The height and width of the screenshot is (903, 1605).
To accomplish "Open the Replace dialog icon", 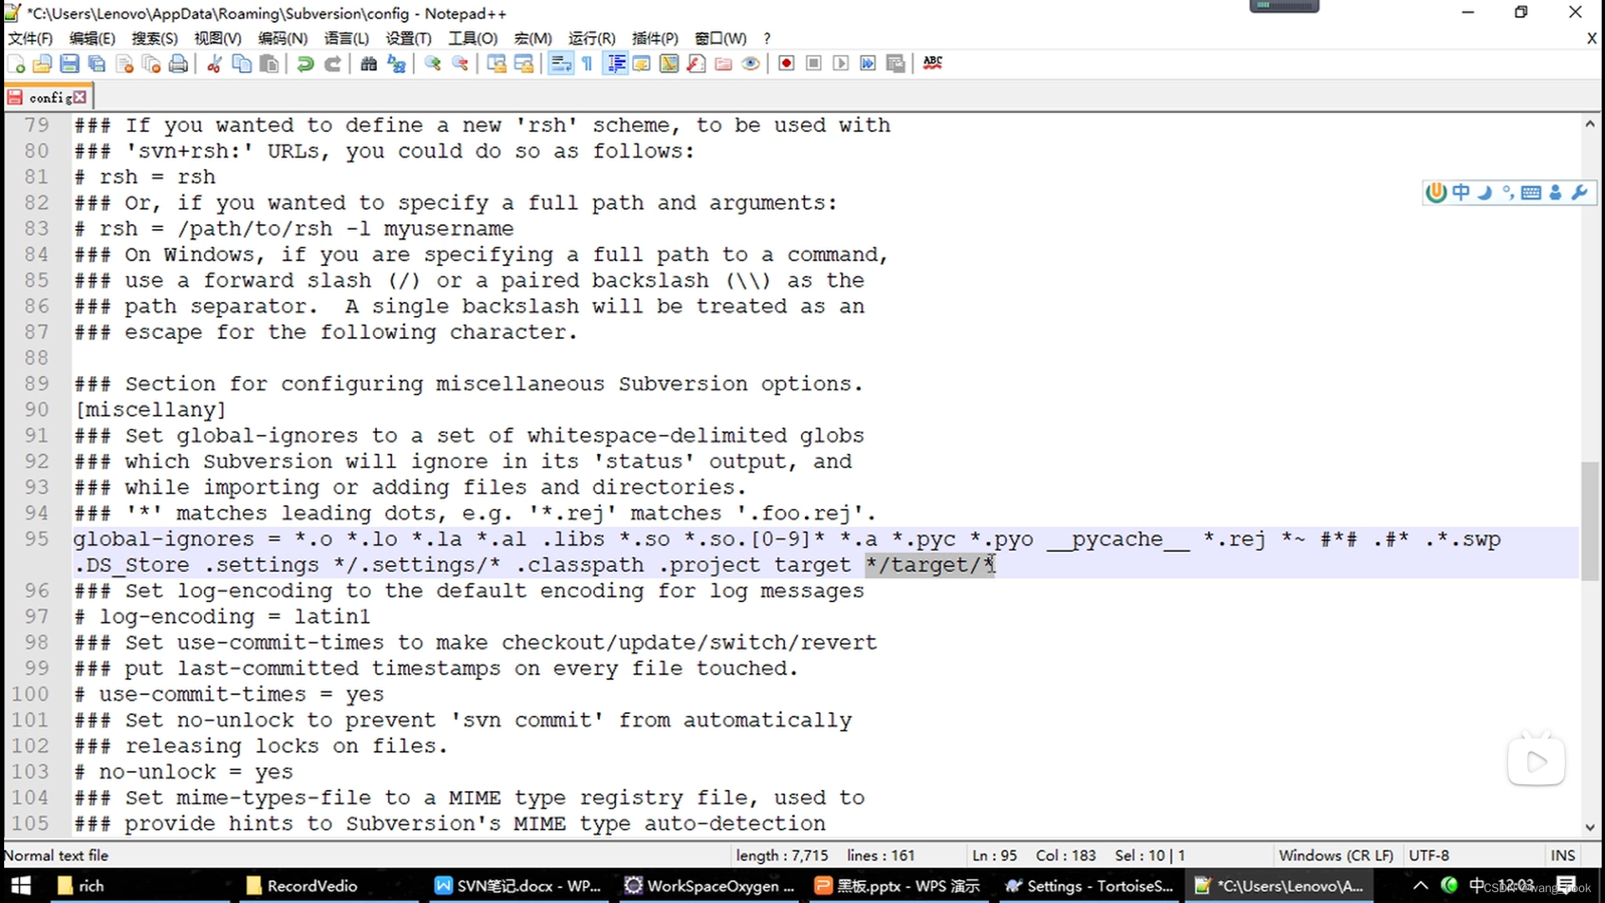I will pos(396,64).
